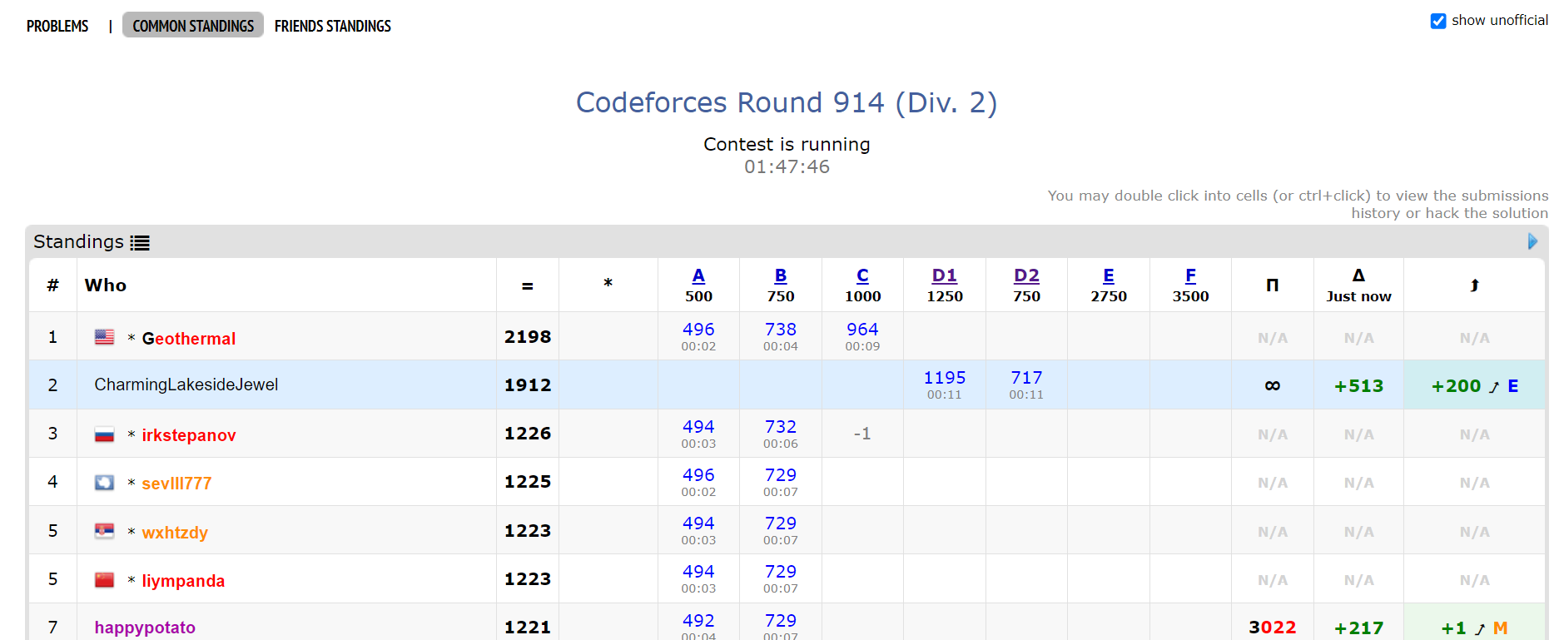The height and width of the screenshot is (640, 1554).
Task: Click the asterisk hacks column header
Action: coord(608,283)
